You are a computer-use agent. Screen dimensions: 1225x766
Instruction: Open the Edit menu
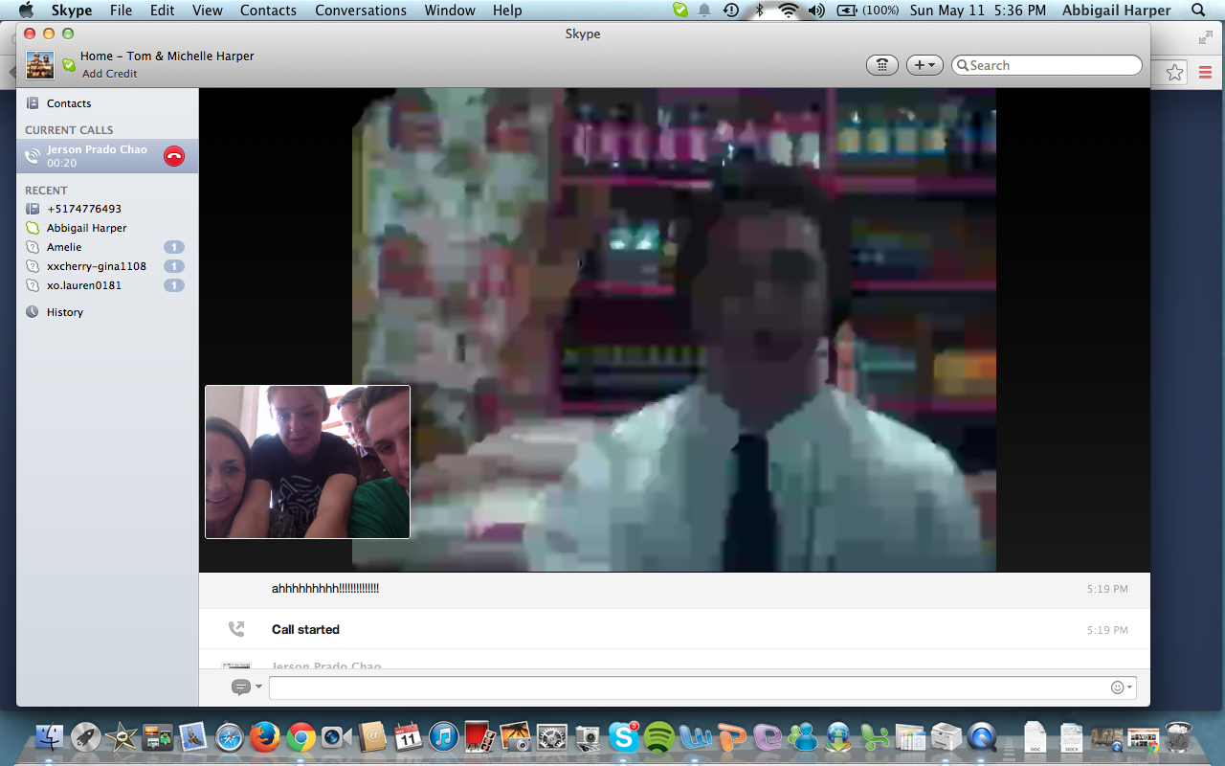coord(162,11)
